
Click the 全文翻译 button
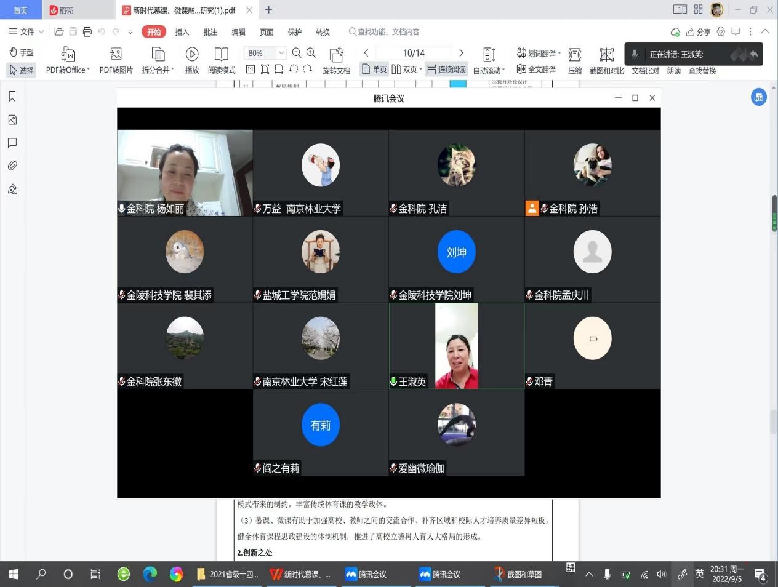click(x=536, y=70)
